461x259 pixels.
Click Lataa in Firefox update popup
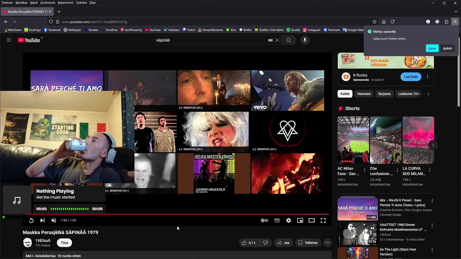tap(432, 48)
